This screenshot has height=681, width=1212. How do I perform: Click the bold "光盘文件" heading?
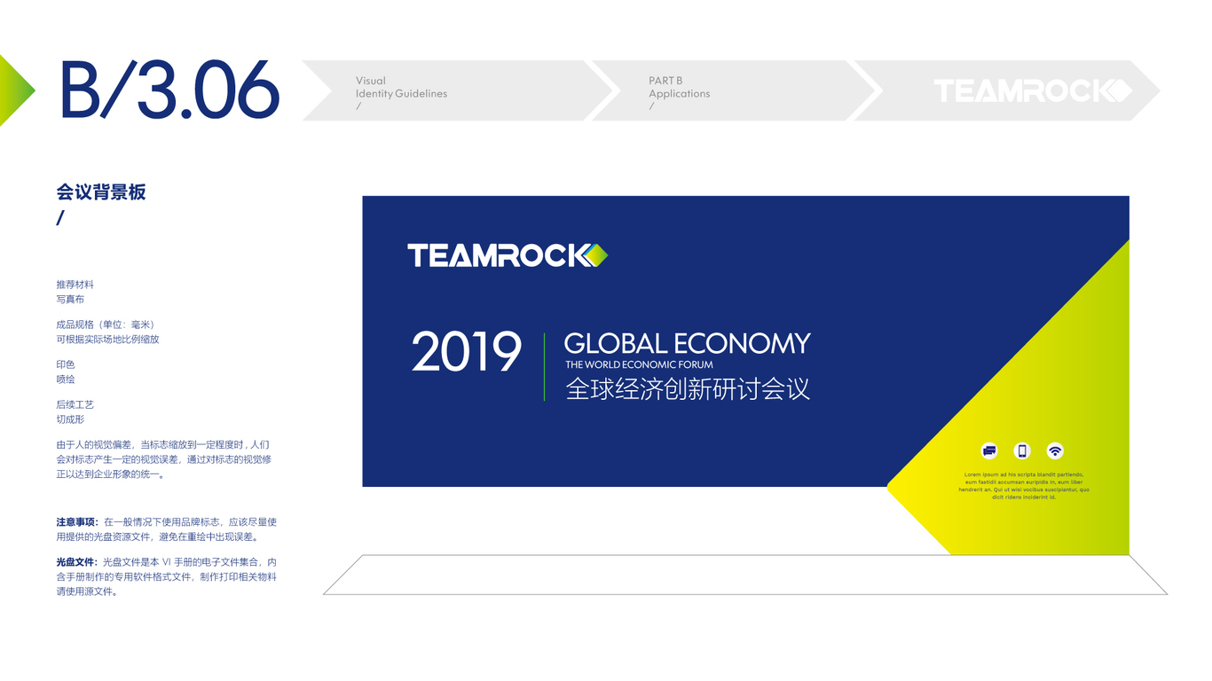click(77, 562)
